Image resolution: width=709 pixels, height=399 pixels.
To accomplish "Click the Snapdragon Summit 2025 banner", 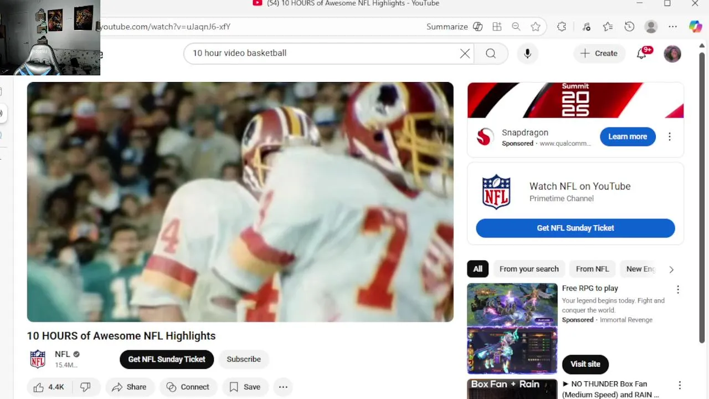I will point(576,100).
